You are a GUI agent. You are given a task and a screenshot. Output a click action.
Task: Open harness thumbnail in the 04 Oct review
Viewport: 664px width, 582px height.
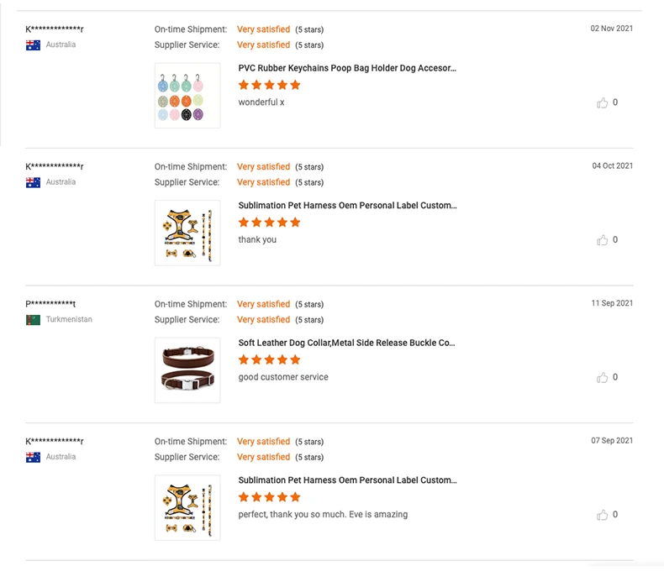click(x=187, y=233)
